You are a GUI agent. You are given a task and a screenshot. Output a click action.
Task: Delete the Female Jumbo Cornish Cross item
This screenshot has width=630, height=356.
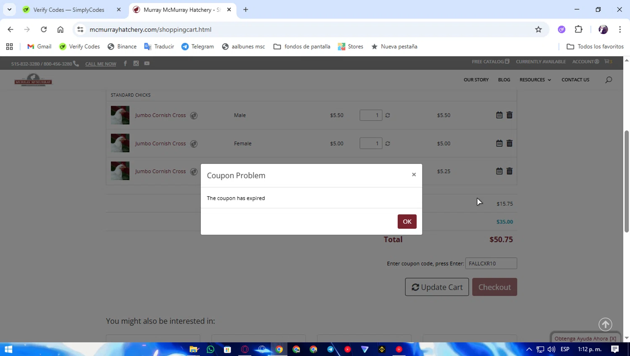tap(509, 143)
